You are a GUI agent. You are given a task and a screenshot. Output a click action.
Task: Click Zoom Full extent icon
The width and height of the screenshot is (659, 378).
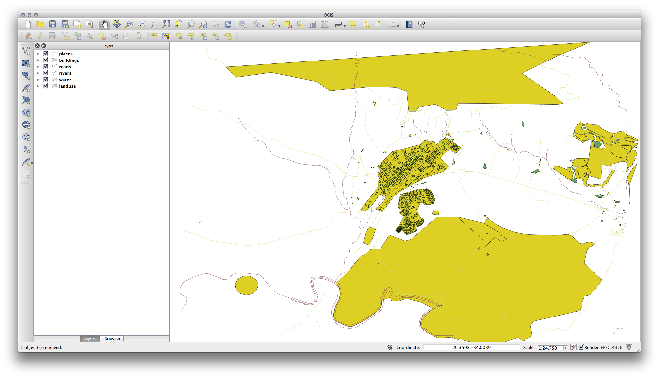(166, 24)
